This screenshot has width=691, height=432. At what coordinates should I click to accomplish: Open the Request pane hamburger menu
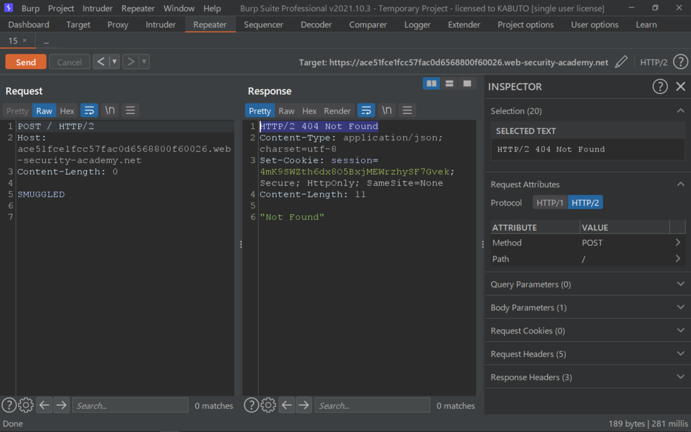pos(130,110)
